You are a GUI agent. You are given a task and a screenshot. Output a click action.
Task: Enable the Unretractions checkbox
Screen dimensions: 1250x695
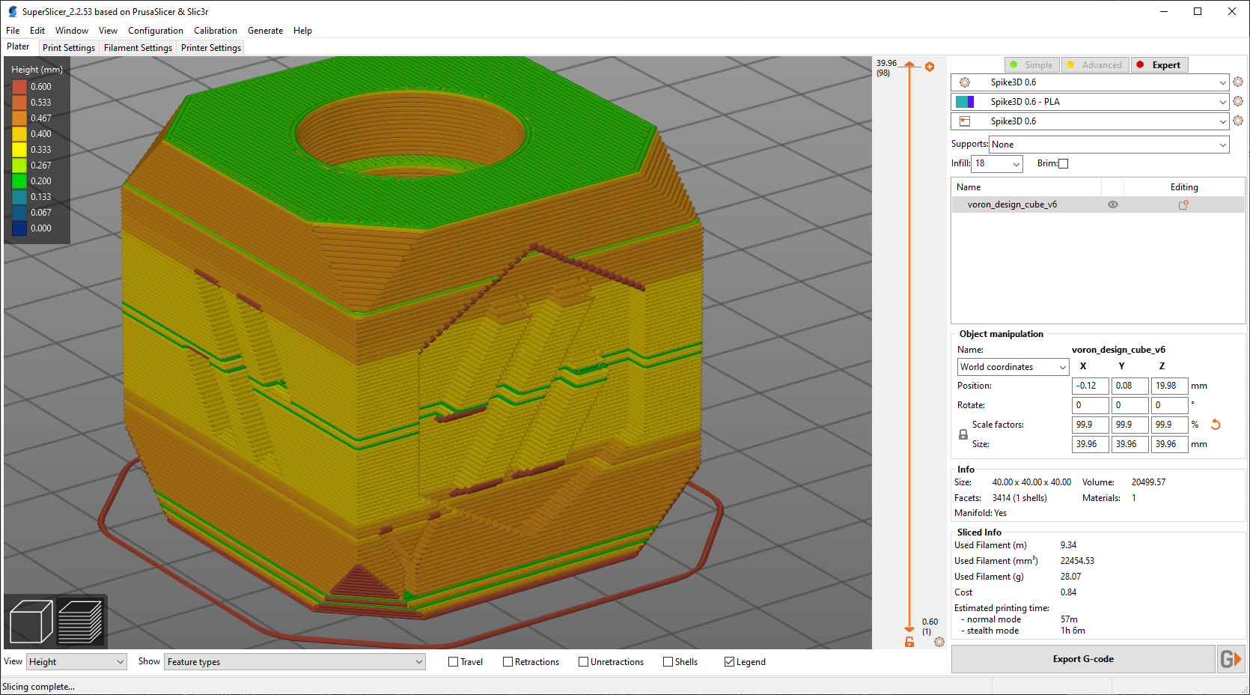[x=583, y=662]
